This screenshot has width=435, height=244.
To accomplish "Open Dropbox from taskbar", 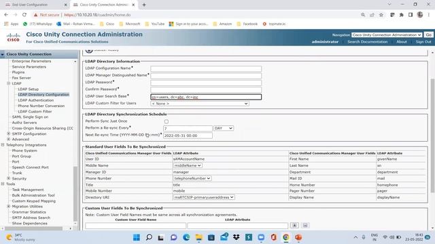I will pyautogui.click(x=236, y=237).
